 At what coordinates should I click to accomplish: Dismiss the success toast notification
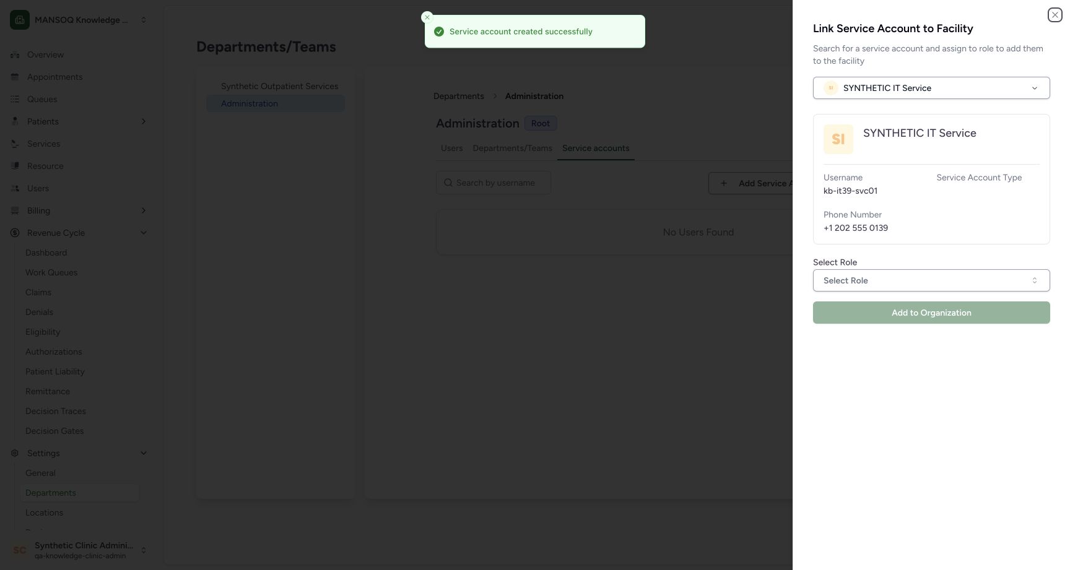(x=427, y=17)
